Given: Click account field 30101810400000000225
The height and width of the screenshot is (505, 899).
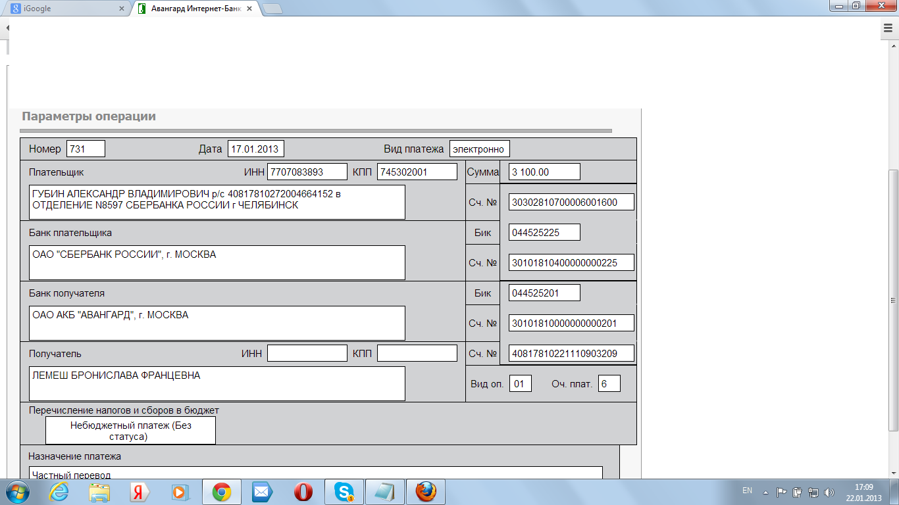Looking at the screenshot, I should point(571,262).
